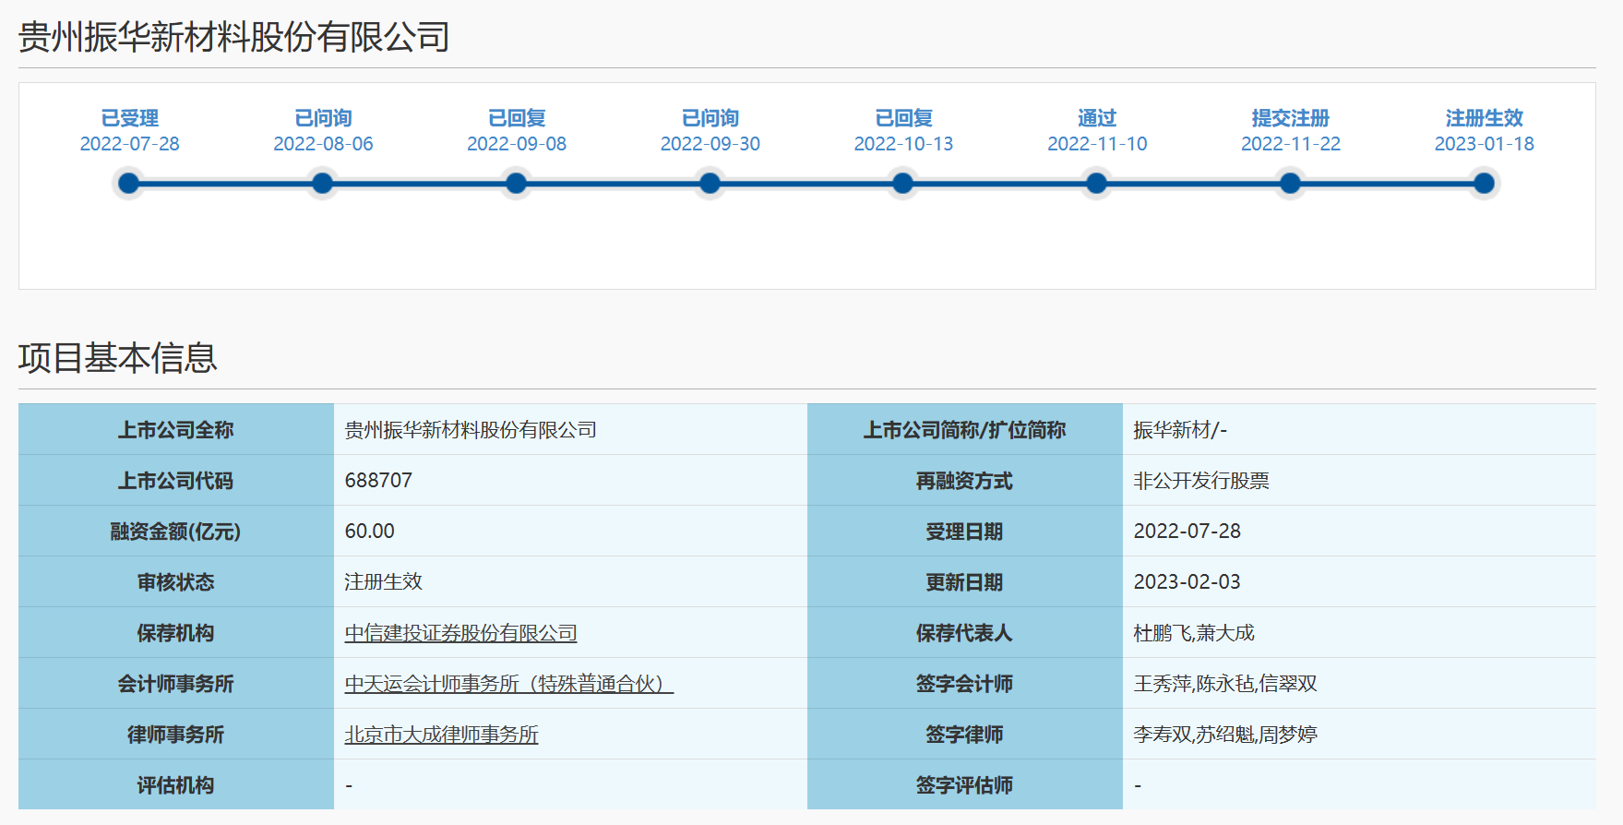Click the date 2023-01-18 in the timeline
Image resolution: width=1623 pixels, height=825 pixels.
pyautogui.click(x=1485, y=144)
